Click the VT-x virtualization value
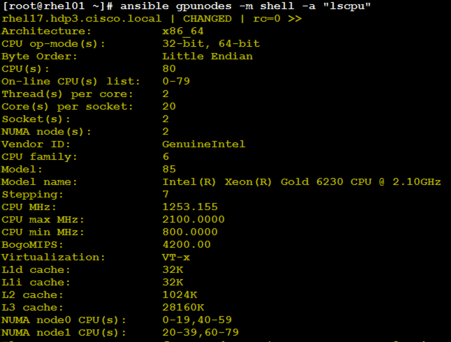Screen dimensions: 451x342 [x=176, y=257]
